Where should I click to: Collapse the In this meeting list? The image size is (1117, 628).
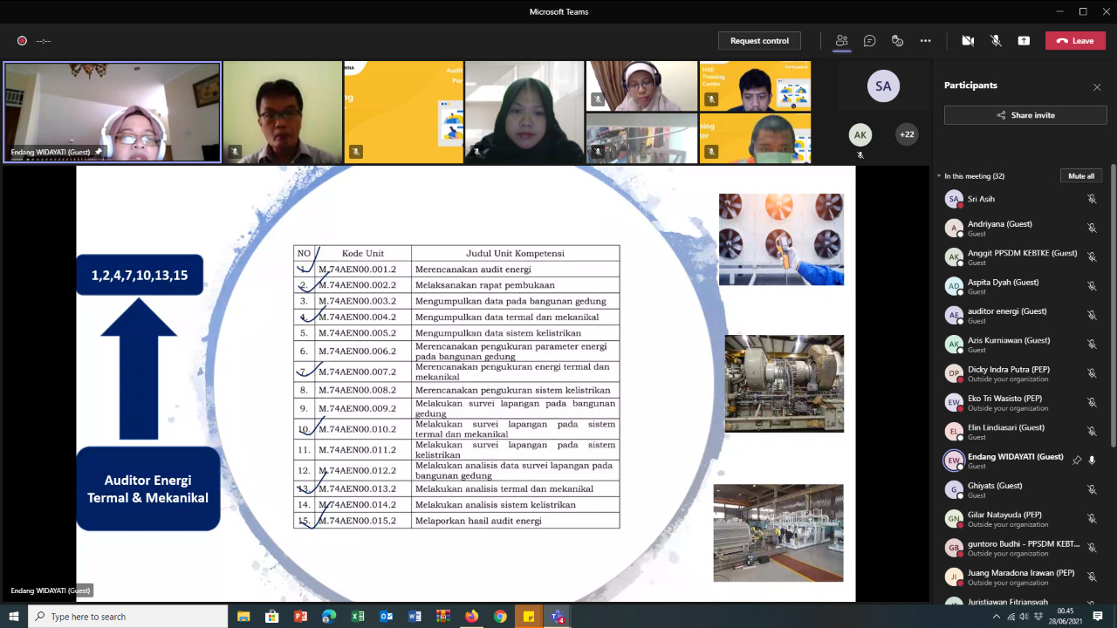(x=939, y=176)
